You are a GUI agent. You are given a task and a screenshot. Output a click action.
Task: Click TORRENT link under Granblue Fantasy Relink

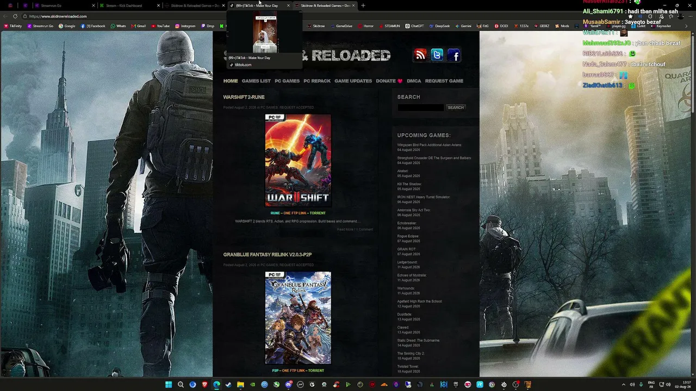click(316, 370)
